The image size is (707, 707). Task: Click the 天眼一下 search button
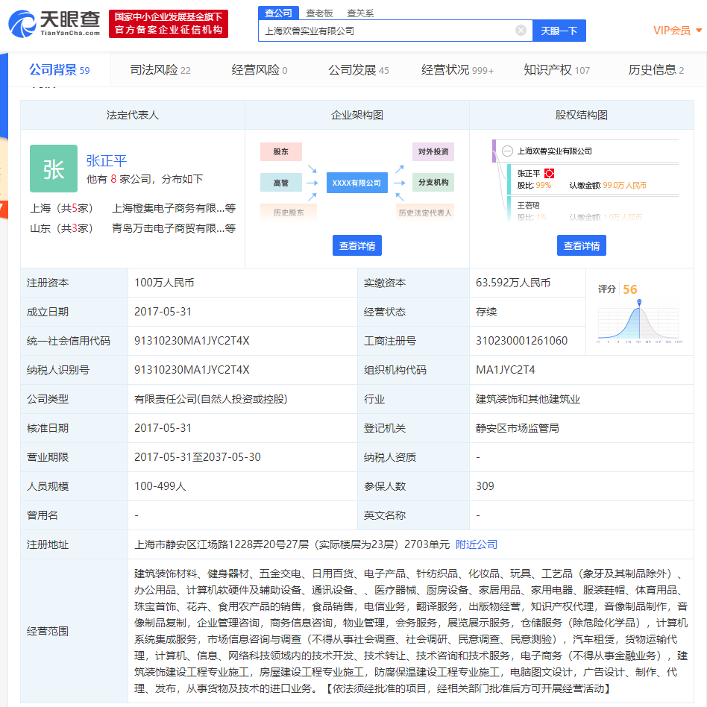pyautogui.click(x=559, y=31)
